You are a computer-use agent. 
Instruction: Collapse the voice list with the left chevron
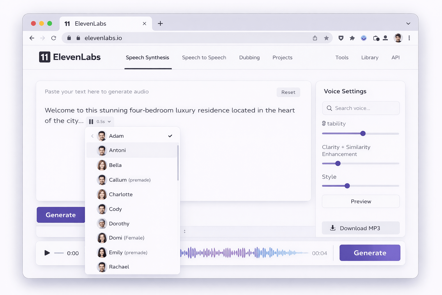click(x=92, y=136)
